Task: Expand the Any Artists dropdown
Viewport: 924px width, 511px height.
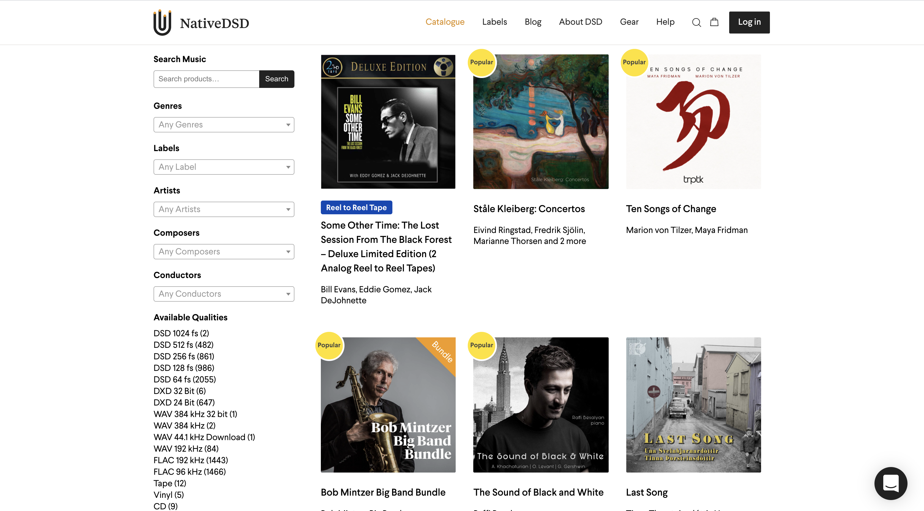Action: [224, 209]
